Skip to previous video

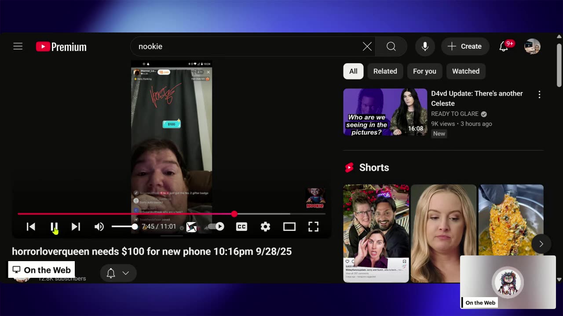tap(31, 226)
